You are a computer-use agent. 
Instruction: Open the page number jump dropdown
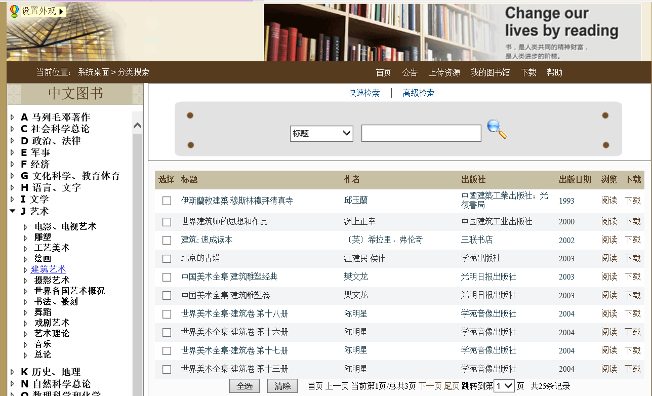504,386
